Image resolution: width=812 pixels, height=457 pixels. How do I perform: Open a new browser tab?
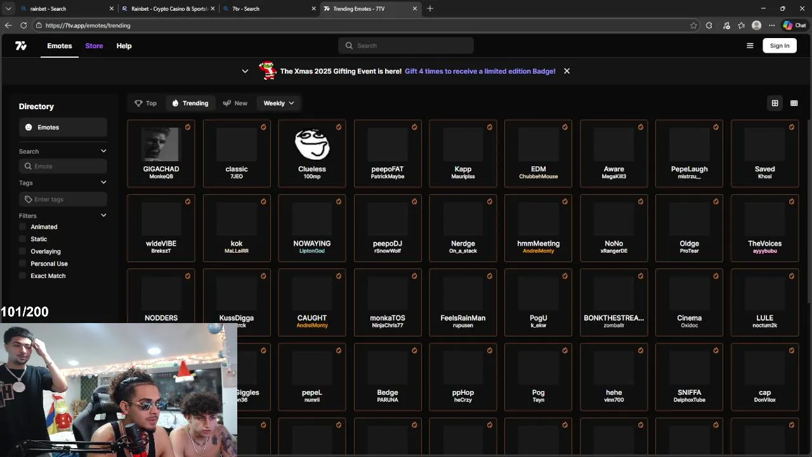(x=430, y=8)
